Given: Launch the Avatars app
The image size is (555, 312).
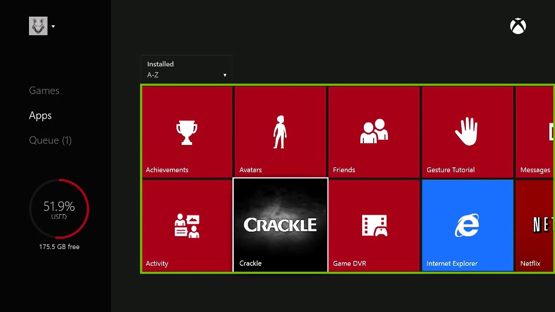Looking at the screenshot, I should click(280, 132).
